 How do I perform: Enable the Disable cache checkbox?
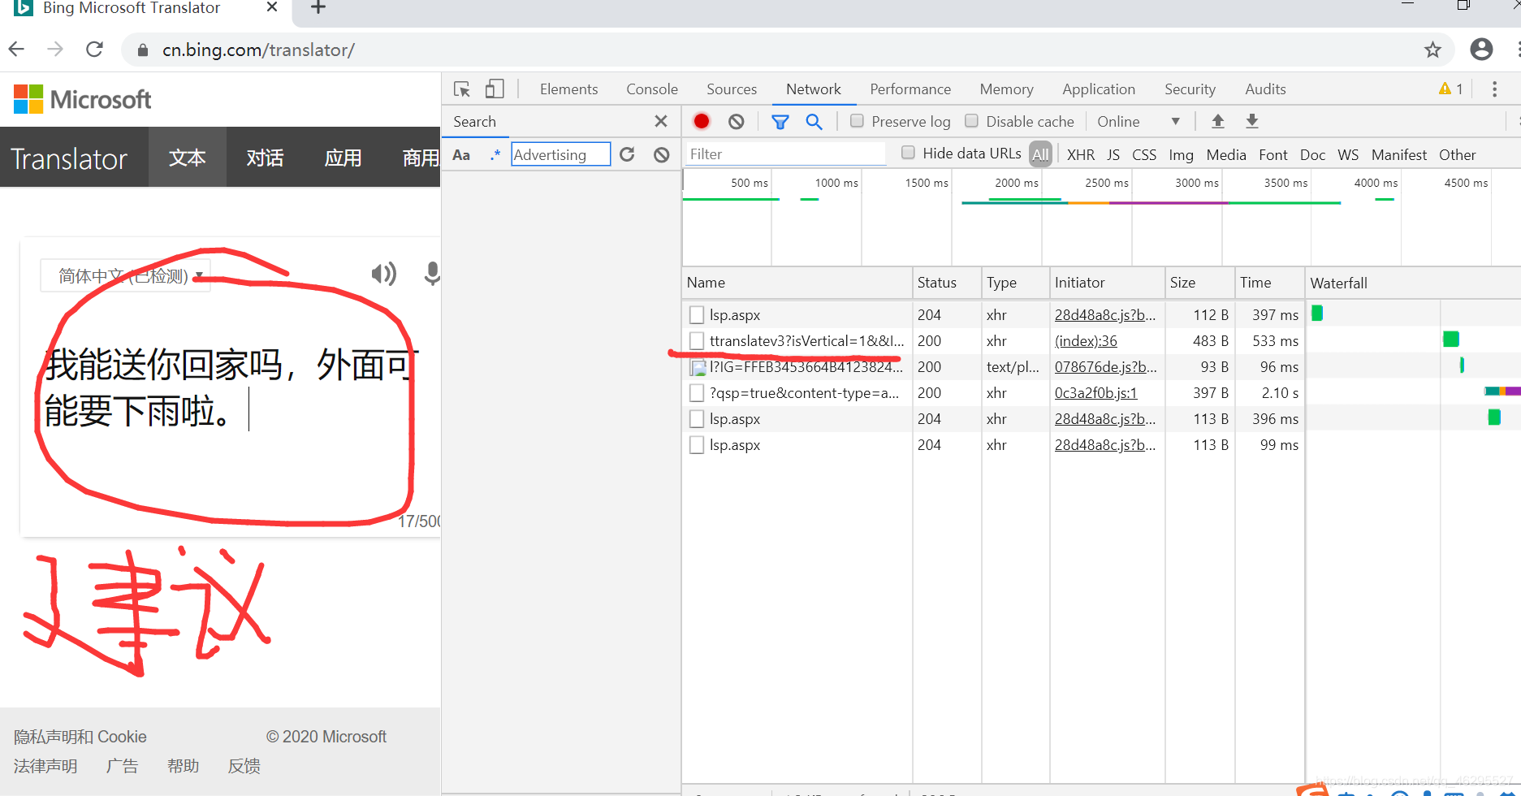tap(971, 121)
